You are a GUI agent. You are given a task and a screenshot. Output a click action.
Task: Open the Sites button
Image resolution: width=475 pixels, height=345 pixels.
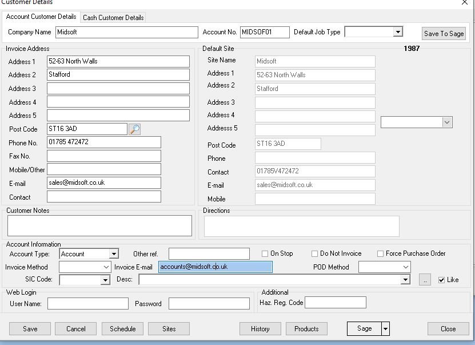[x=169, y=329]
